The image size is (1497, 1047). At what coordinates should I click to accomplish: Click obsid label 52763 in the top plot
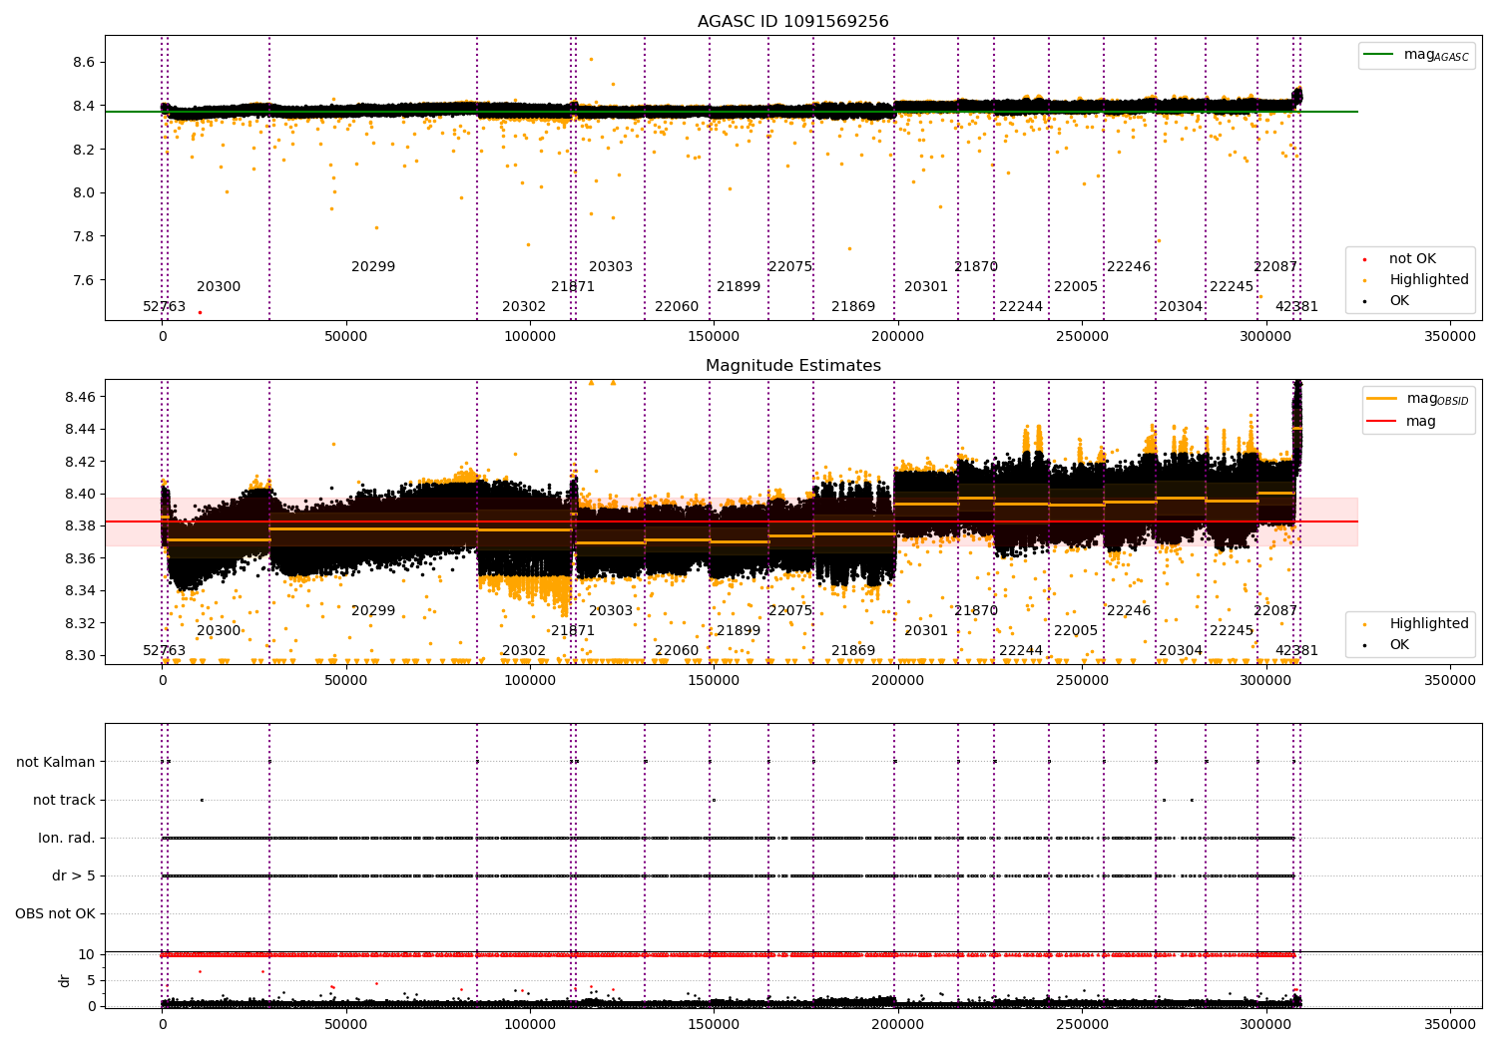[x=165, y=307]
